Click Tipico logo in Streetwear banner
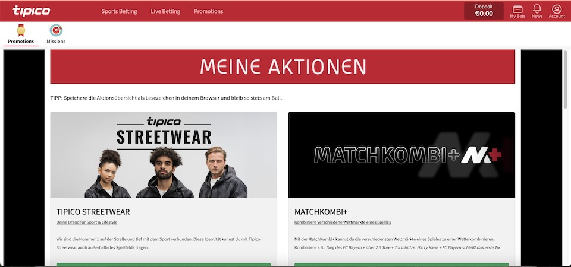 pyautogui.click(x=164, y=121)
